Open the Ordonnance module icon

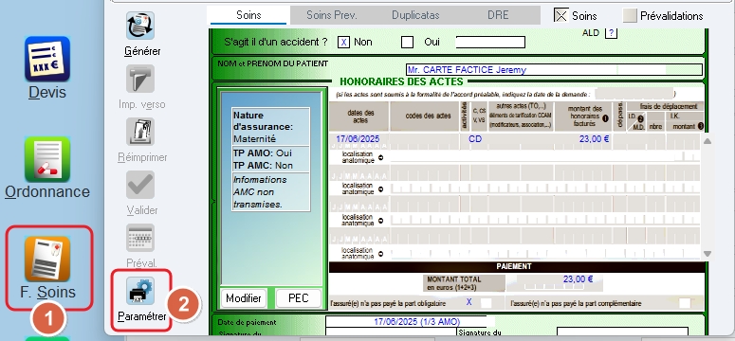47,159
